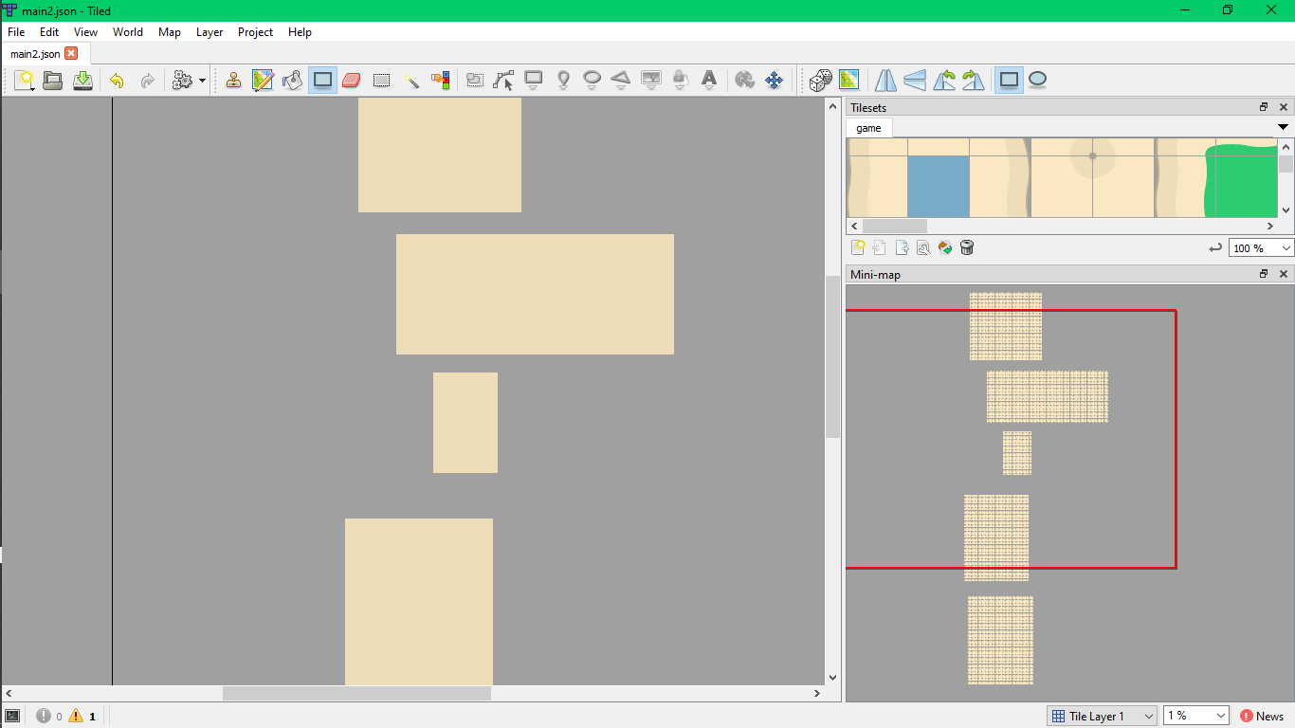
Task: Open the Map menu
Action: tap(169, 31)
